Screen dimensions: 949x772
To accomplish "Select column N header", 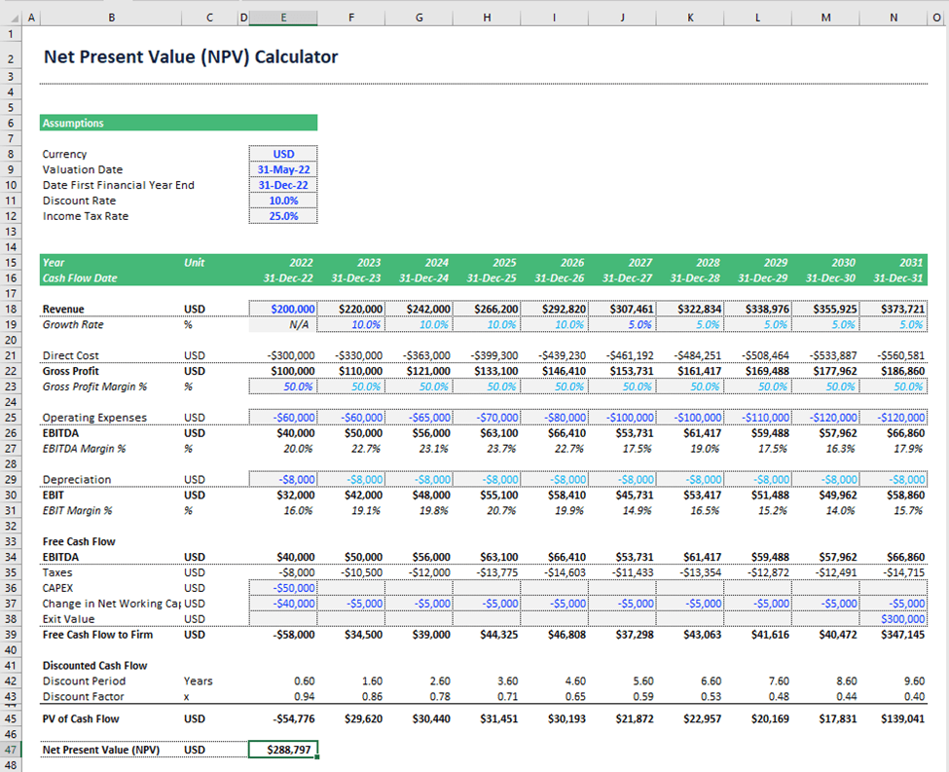I will [x=894, y=18].
